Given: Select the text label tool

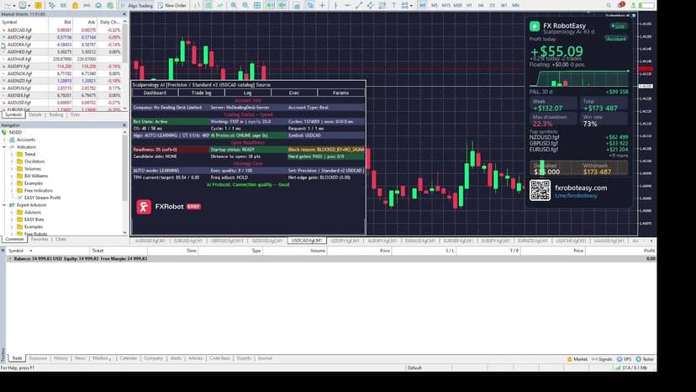Looking at the screenshot, I should 393,5.
